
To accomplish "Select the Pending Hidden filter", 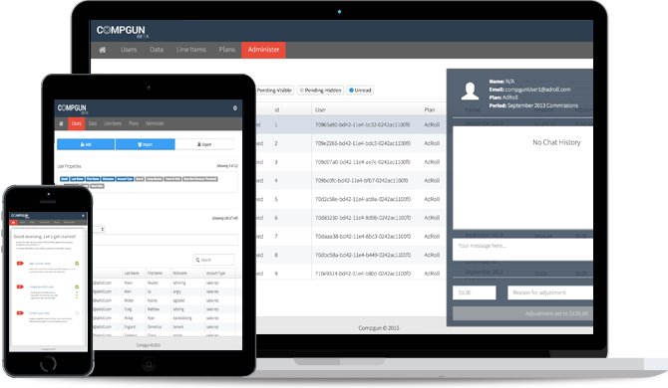I will (x=320, y=91).
